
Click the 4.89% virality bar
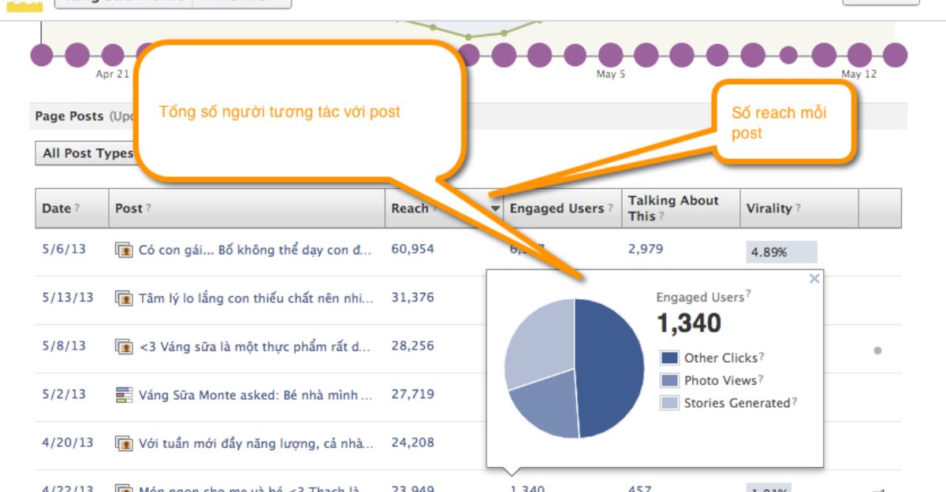coord(781,253)
